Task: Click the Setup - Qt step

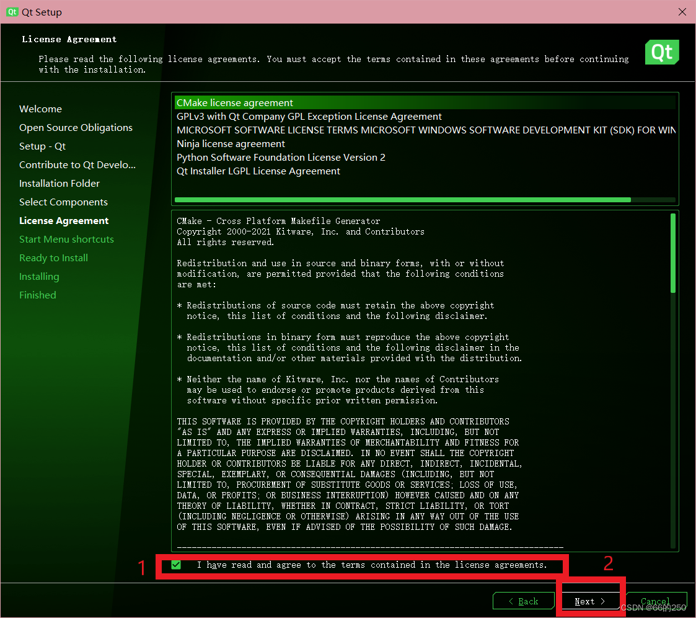Action: (x=42, y=146)
